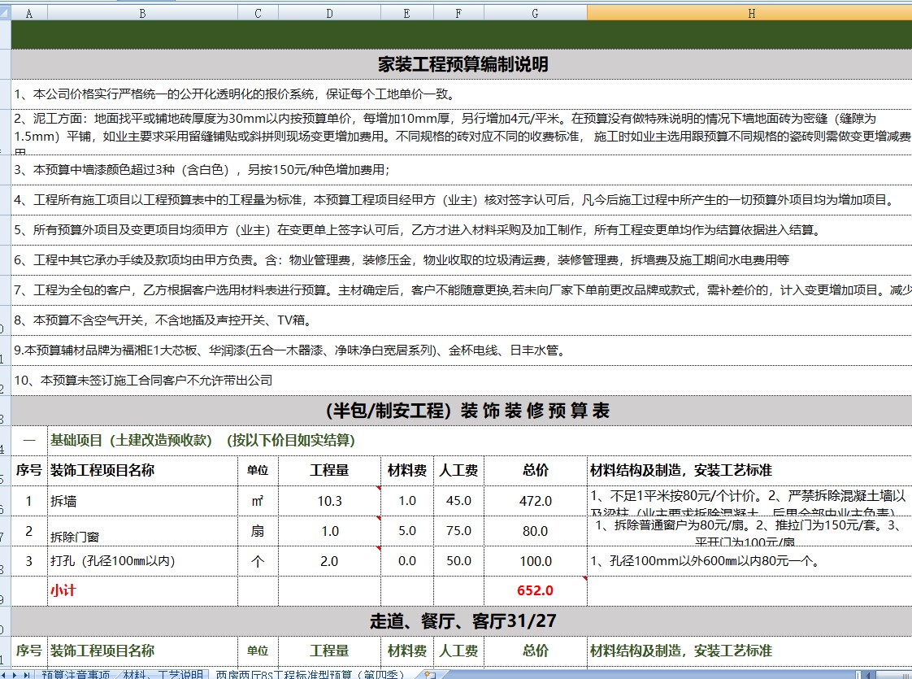Click 总价 header under 走道、餐厅、客厅 section
912x679 pixels.
(535, 651)
